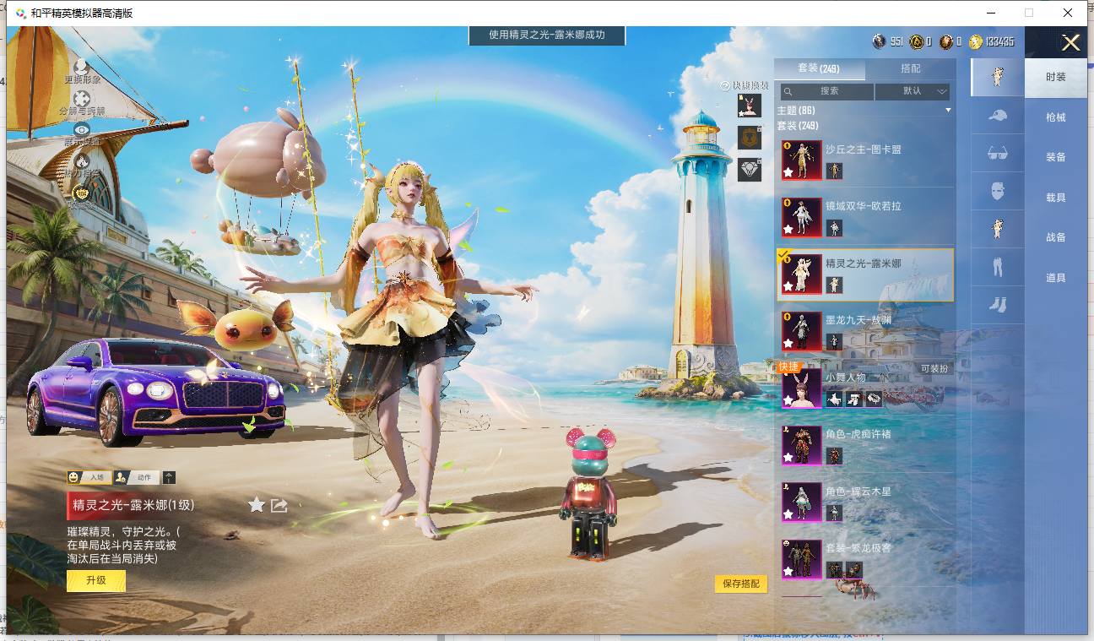Open the 默认 sort dropdown
The width and height of the screenshot is (1094, 641).
coord(913,90)
